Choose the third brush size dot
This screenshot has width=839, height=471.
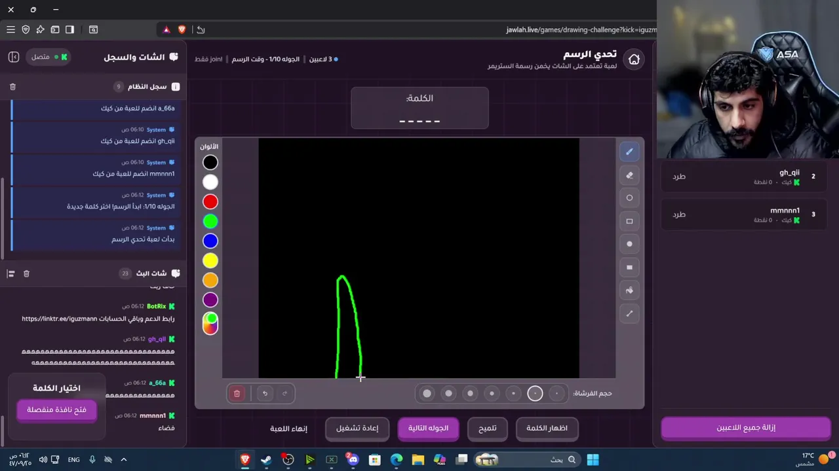(x=513, y=393)
